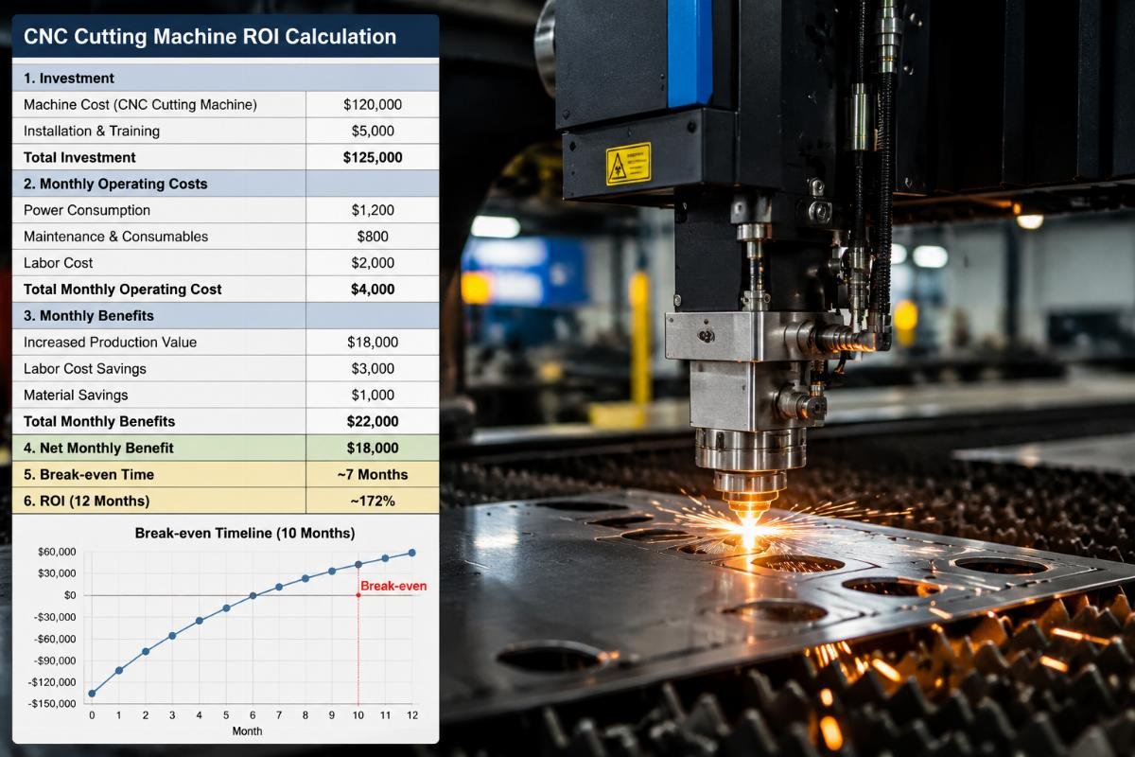Click the chart data point at month 0
The width and height of the screenshot is (1135, 757).
point(92,694)
